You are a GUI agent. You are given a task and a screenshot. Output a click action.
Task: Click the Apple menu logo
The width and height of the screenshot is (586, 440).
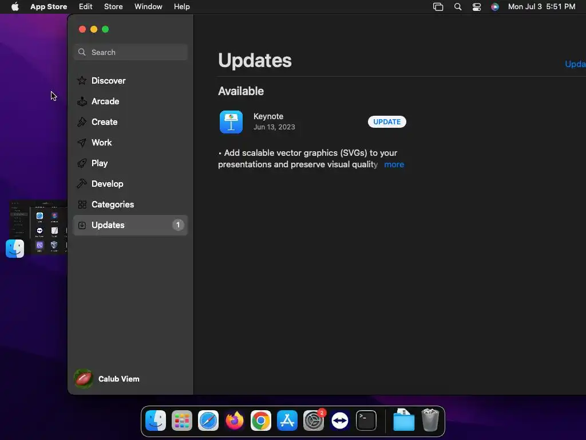coord(15,6)
